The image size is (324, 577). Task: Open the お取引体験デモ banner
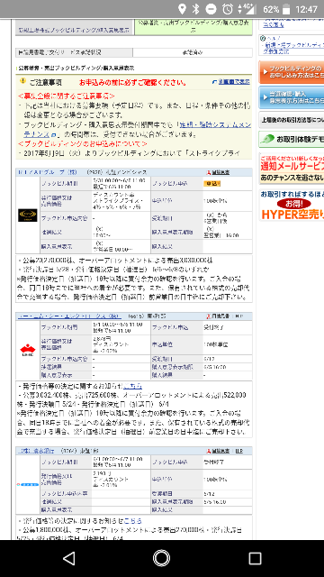click(x=291, y=139)
